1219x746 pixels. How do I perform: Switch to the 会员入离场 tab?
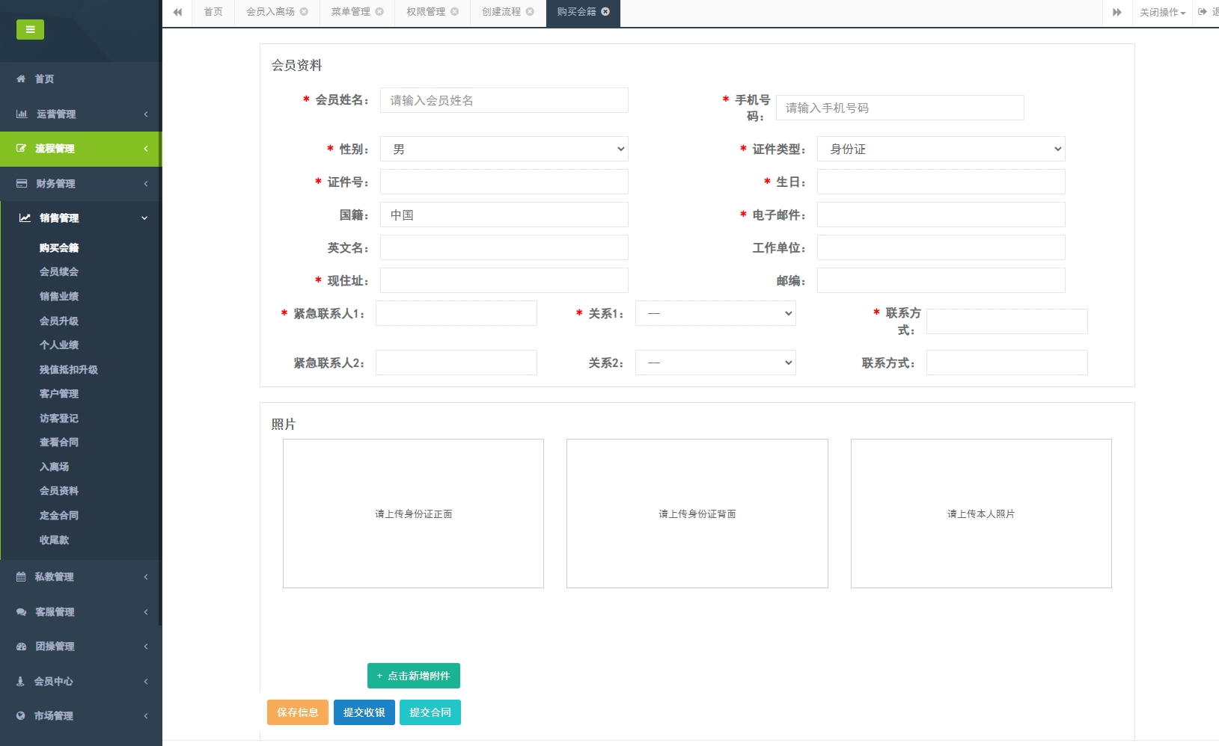pos(270,12)
